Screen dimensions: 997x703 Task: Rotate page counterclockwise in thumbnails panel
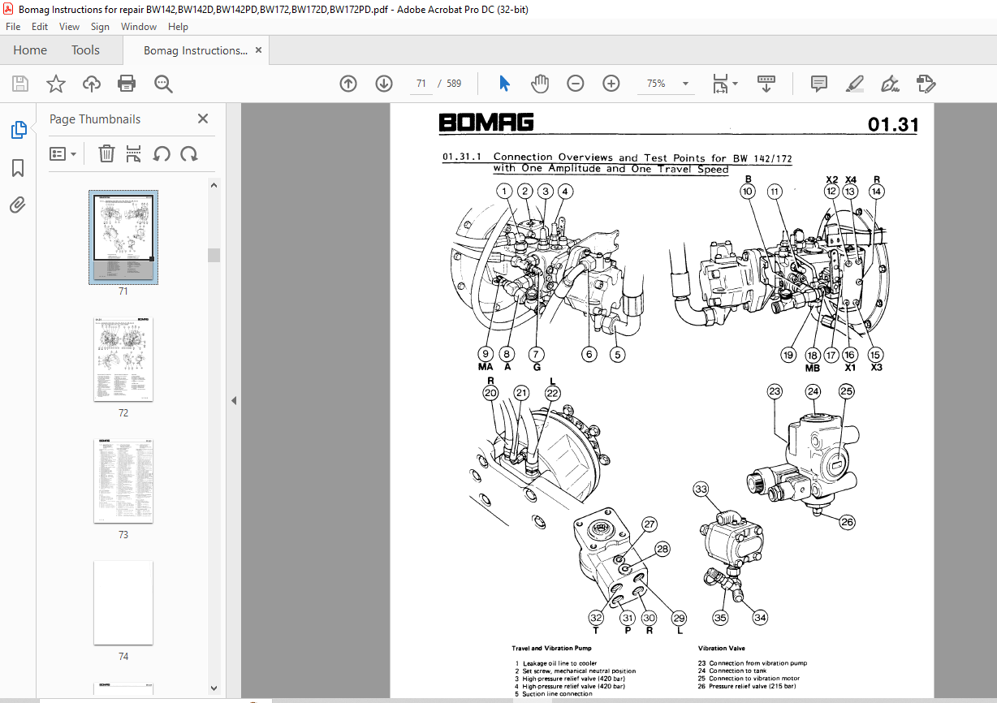click(x=162, y=153)
